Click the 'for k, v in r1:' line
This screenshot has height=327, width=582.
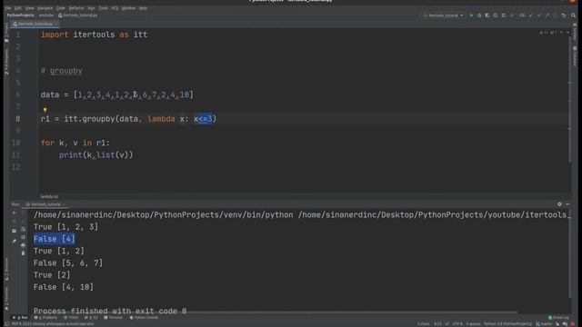pyautogui.click(x=75, y=143)
